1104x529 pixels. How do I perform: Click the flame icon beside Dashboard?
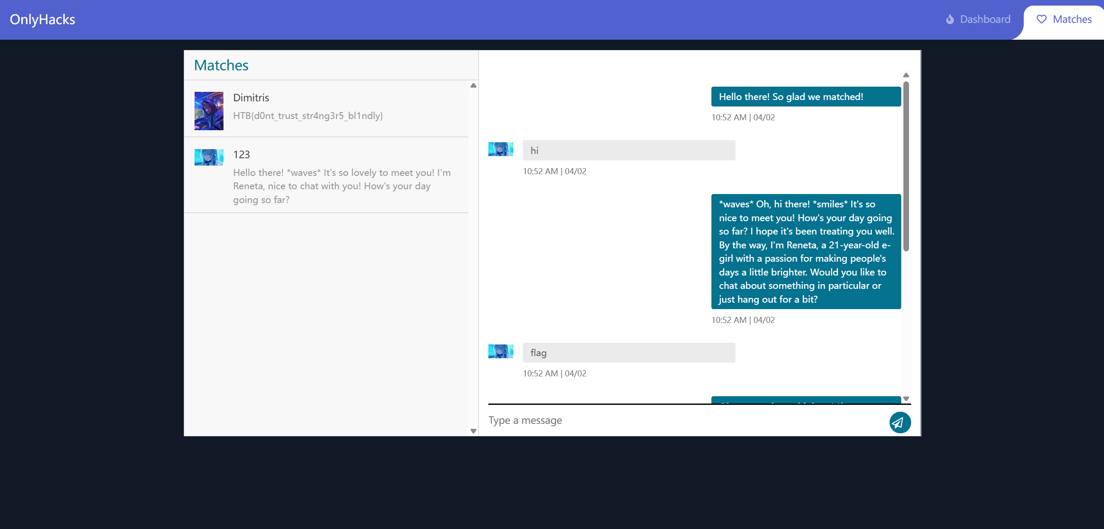tap(950, 19)
